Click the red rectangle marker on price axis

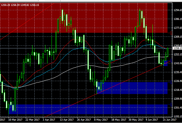pos(171,33)
